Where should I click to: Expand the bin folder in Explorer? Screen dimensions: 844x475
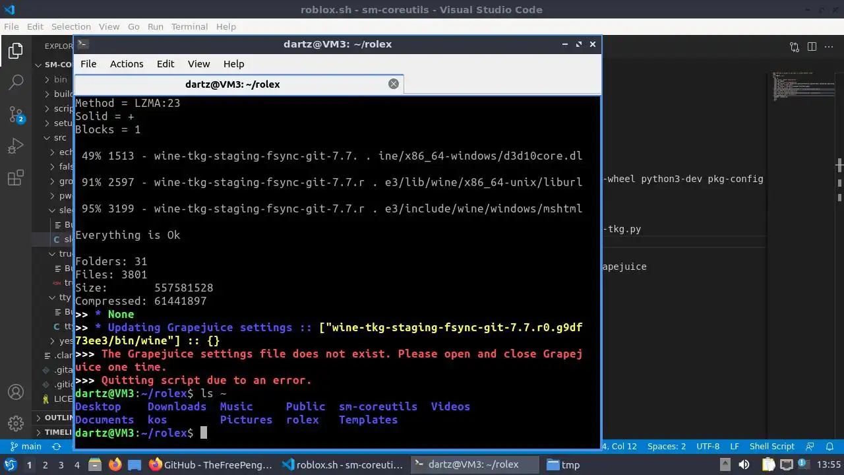pyautogui.click(x=53, y=79)
